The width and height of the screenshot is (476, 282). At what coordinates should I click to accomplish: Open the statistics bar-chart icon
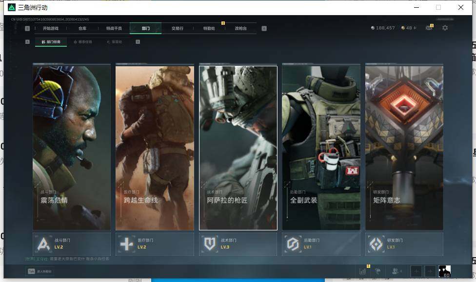tap(362, 271)
